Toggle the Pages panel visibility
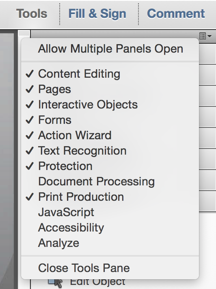216x289 pixels. click(110, 89)
